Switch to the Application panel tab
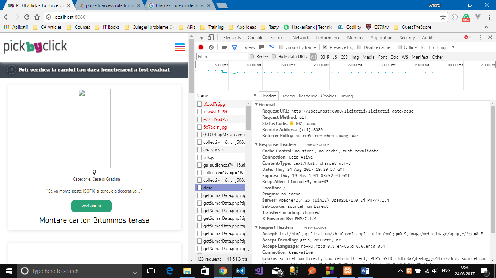Screen dimensions: 496x278 click(x=381, y=38)
